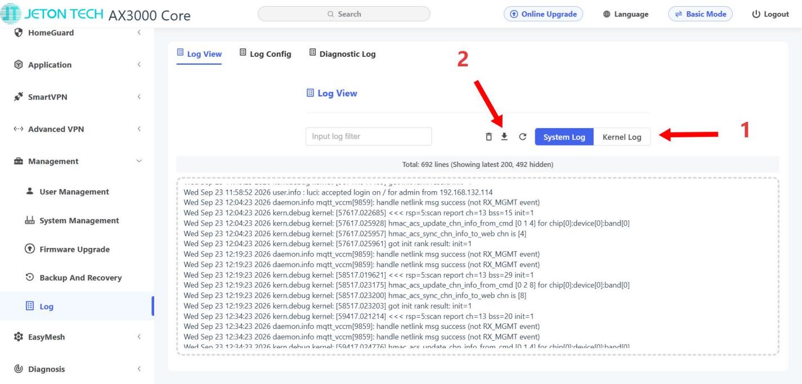
Task: Switch to System Log
Action: point(564,137)
